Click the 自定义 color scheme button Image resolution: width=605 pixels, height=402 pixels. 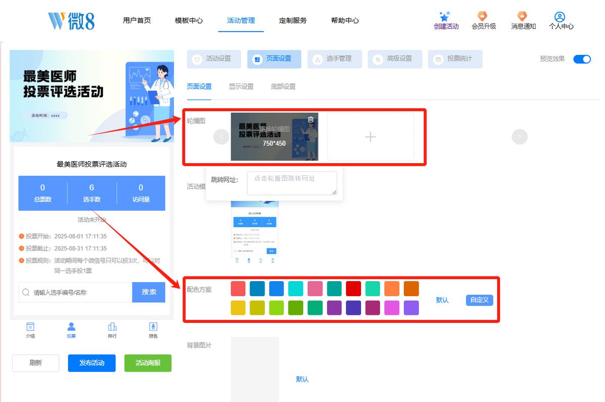click(x=479, y=300)
